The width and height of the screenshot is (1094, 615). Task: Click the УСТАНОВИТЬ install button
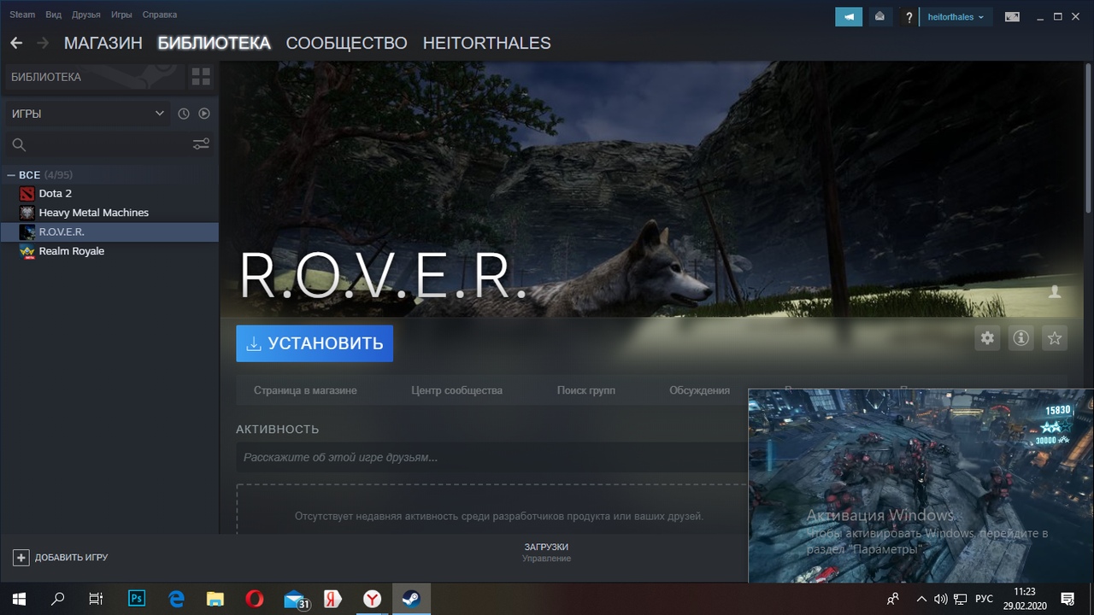coord(315,343)
